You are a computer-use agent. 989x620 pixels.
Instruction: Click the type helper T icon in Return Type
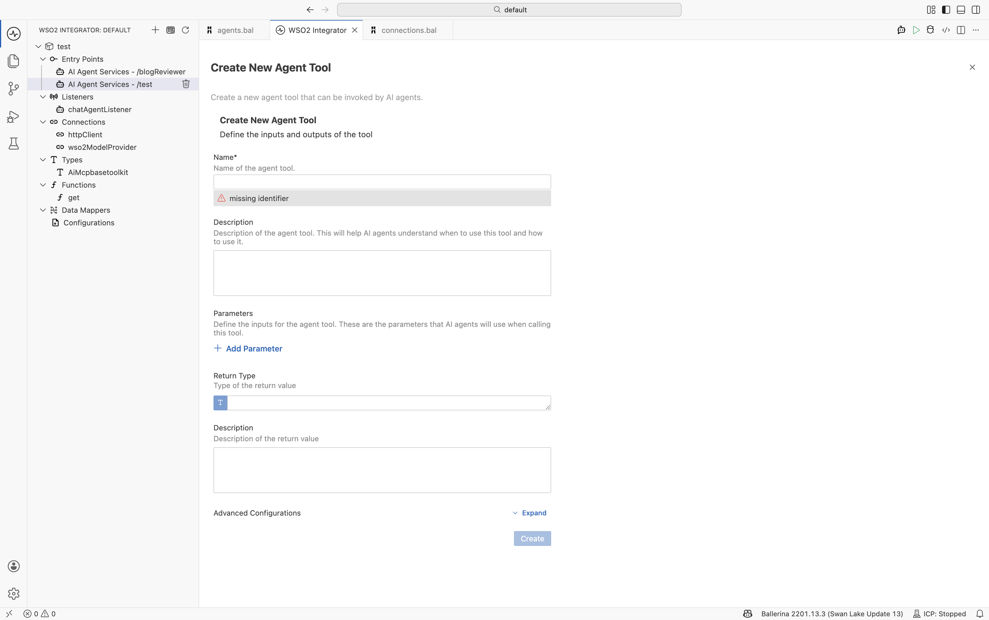220,403
